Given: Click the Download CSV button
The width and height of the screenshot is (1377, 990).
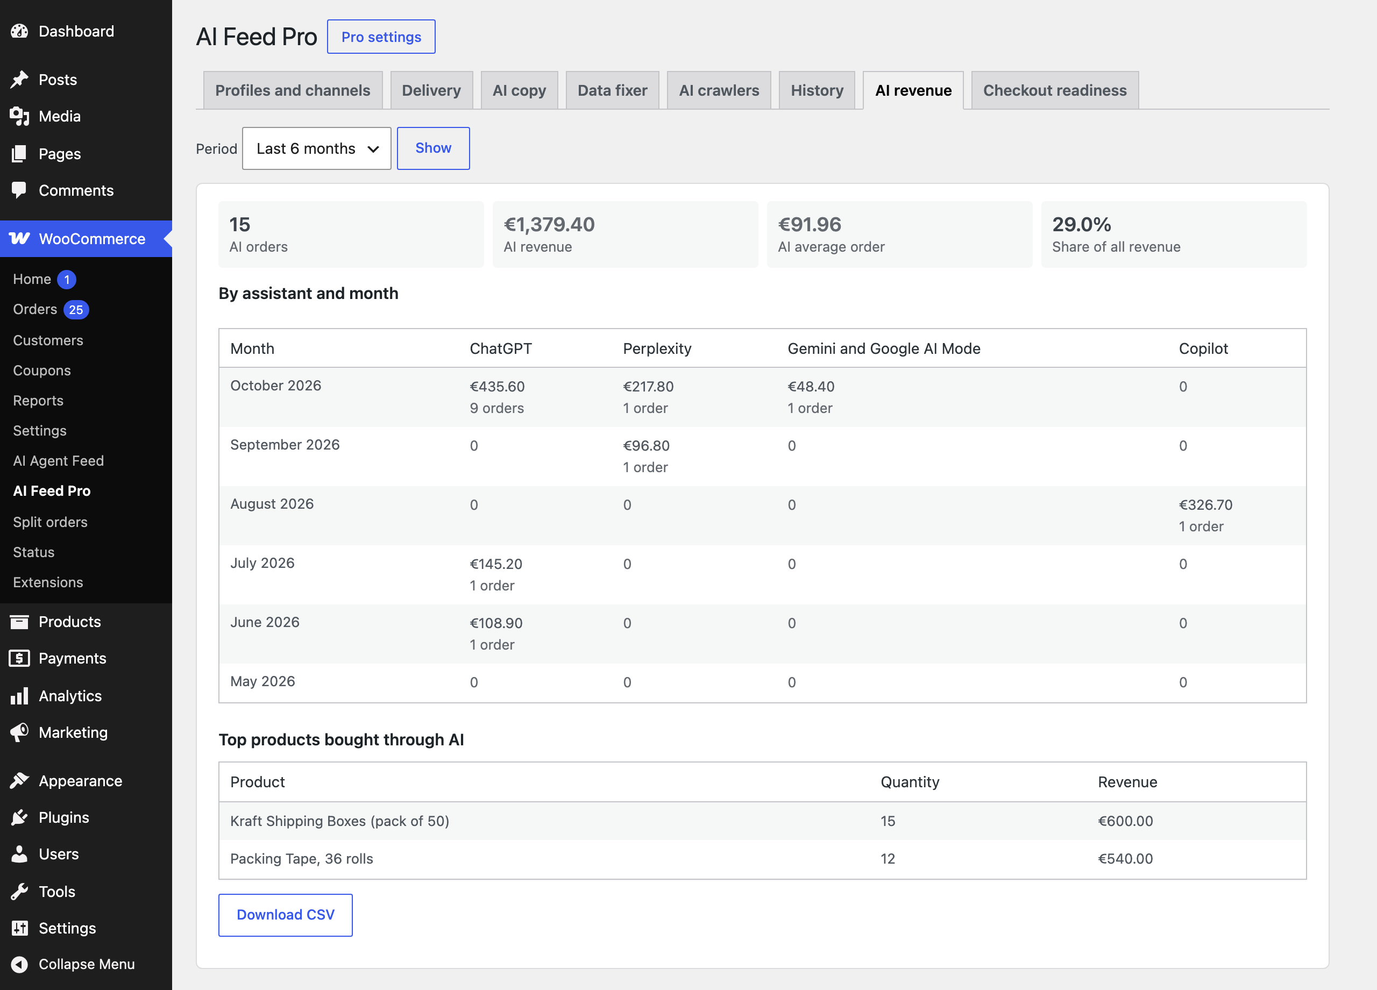Looking at the screenshot, I should point(286,915).
